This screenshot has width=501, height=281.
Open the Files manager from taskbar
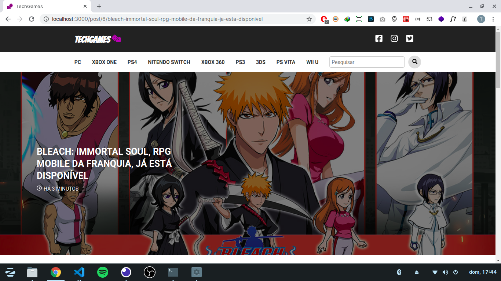click(x=32, y=272)
